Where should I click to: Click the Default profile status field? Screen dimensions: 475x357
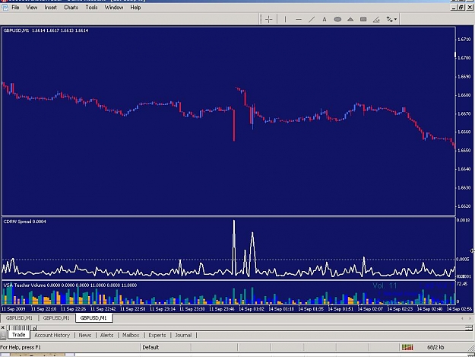click(166, 347)
